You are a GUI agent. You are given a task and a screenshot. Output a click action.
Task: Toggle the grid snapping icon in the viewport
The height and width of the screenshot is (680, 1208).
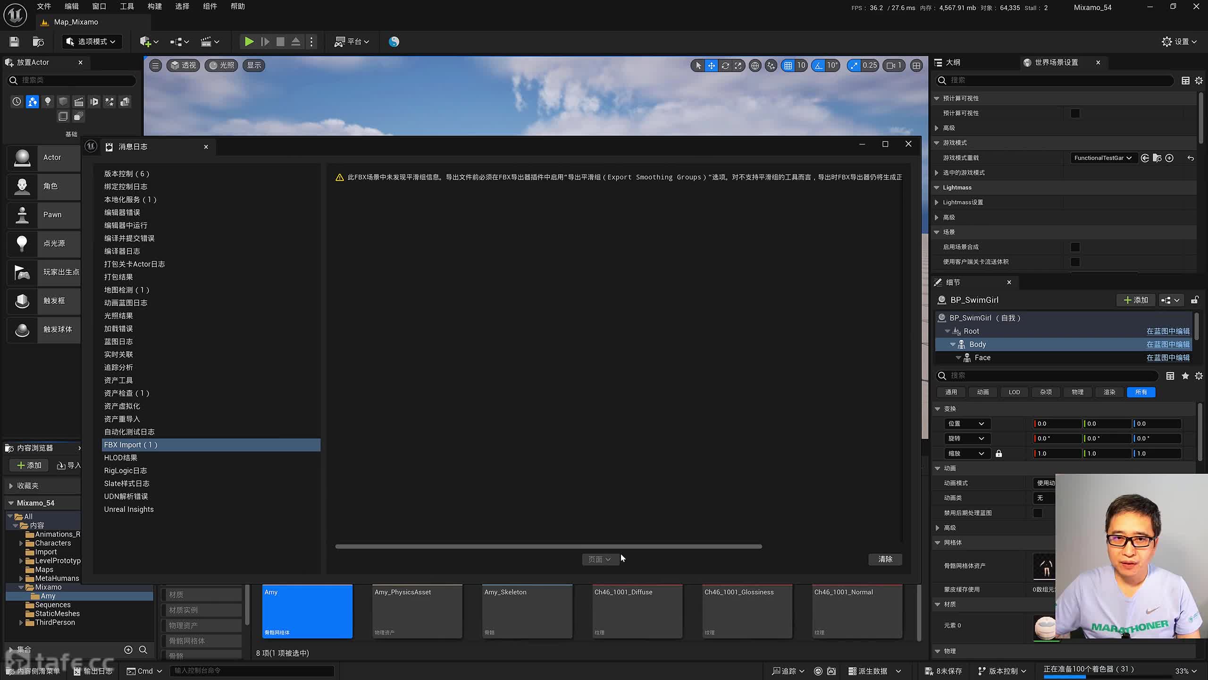(x=788, y=66)
